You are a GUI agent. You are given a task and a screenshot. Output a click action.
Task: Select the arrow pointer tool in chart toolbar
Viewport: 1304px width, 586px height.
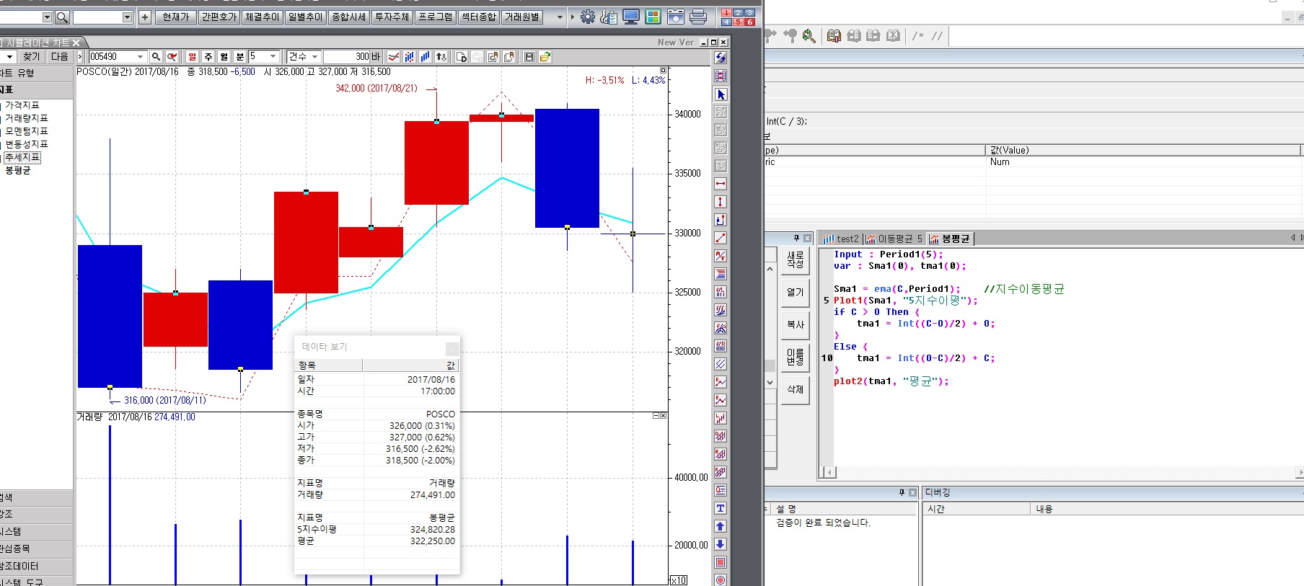click(721, 94)
